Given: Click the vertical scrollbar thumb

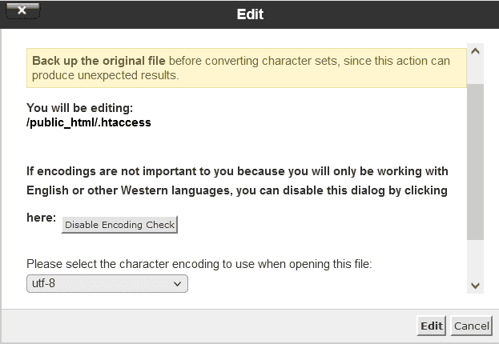Looking at the screenshot, I should pyautogui.click(x=475, y=160).
